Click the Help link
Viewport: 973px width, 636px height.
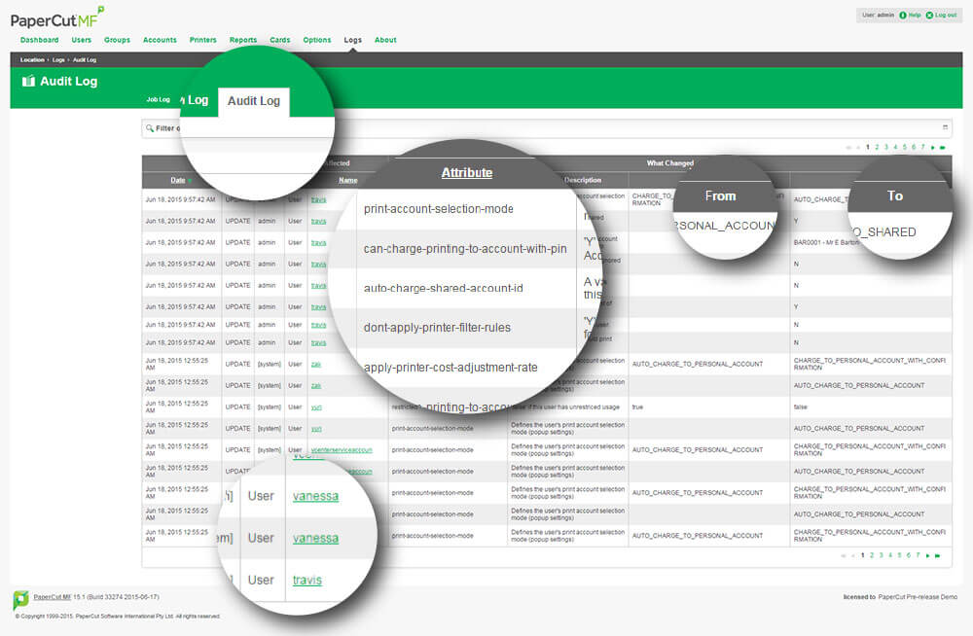914,15
